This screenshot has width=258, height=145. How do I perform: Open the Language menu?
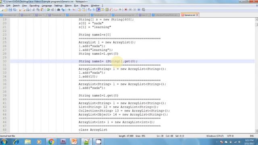point(47,6)
